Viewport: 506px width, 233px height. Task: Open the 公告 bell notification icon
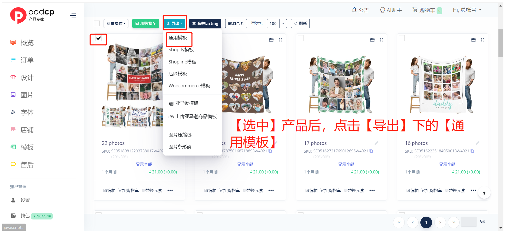click(x=354, y=10)
